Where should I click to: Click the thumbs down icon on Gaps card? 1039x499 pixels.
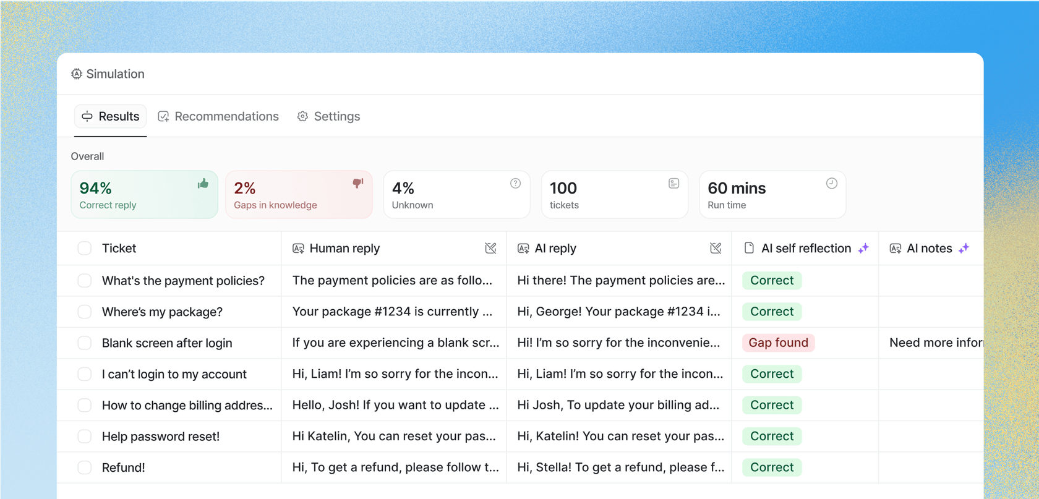pyautogui.click(x=358, y=184)
